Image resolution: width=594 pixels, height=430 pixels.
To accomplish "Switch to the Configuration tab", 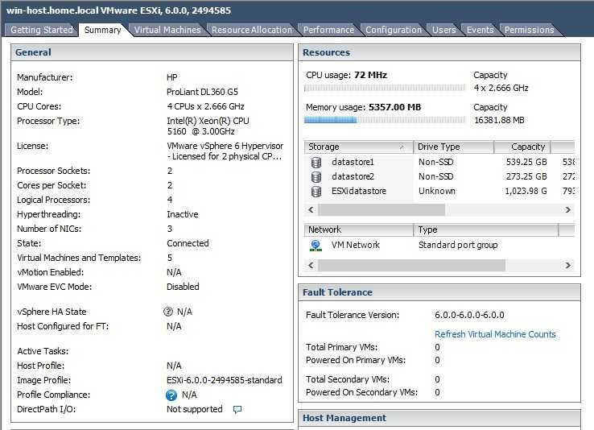I will [x=394, y=30].
